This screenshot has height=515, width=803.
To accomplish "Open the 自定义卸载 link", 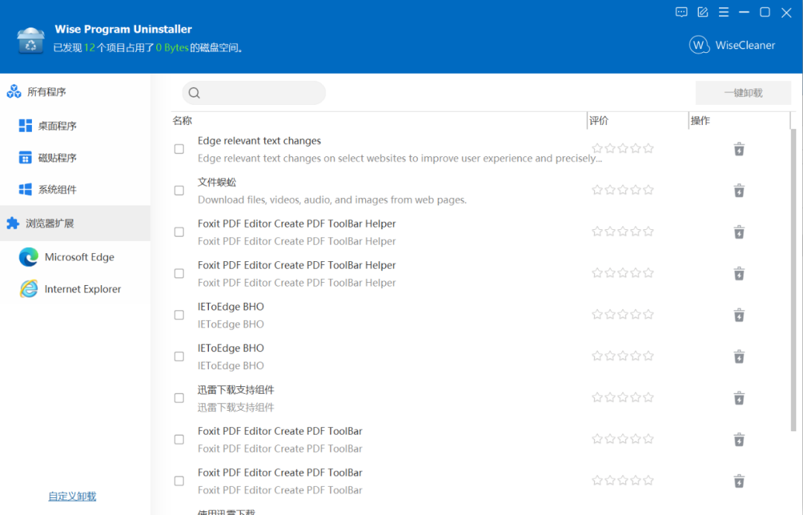I will click(x=72, y=496).
